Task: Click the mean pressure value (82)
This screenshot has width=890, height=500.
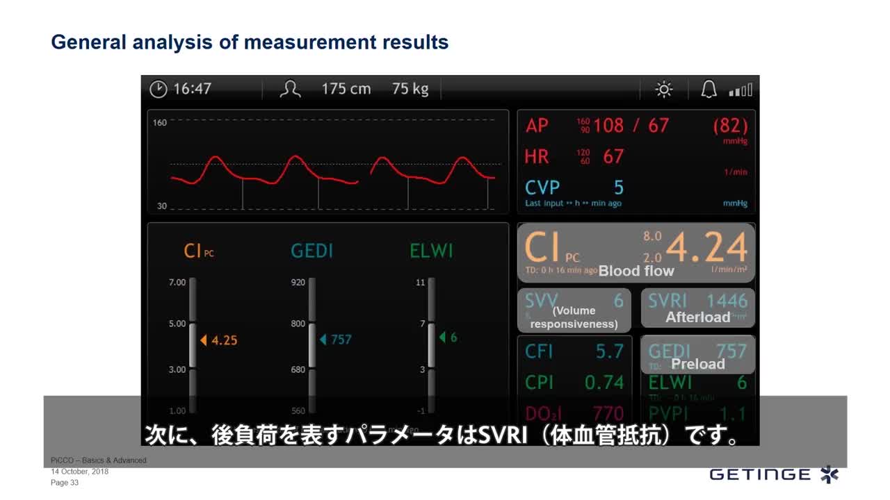Action: [x=730, y=126]
